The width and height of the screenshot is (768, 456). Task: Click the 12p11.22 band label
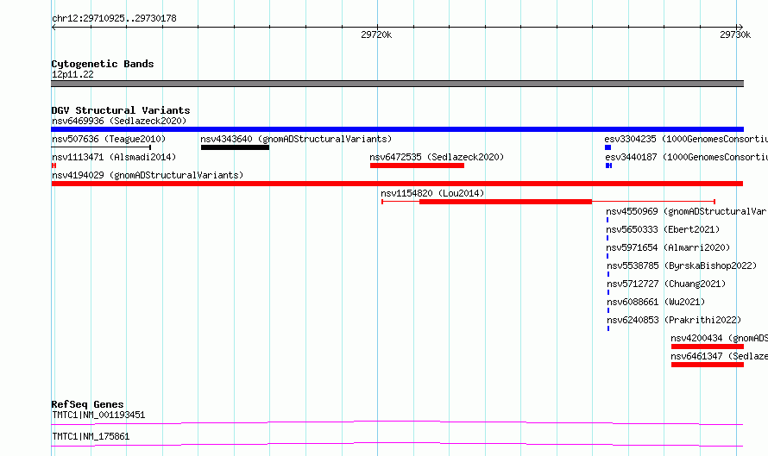click(x=72, y=74)
